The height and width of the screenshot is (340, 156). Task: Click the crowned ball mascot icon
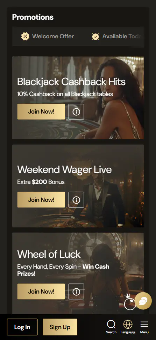point(130,302)
